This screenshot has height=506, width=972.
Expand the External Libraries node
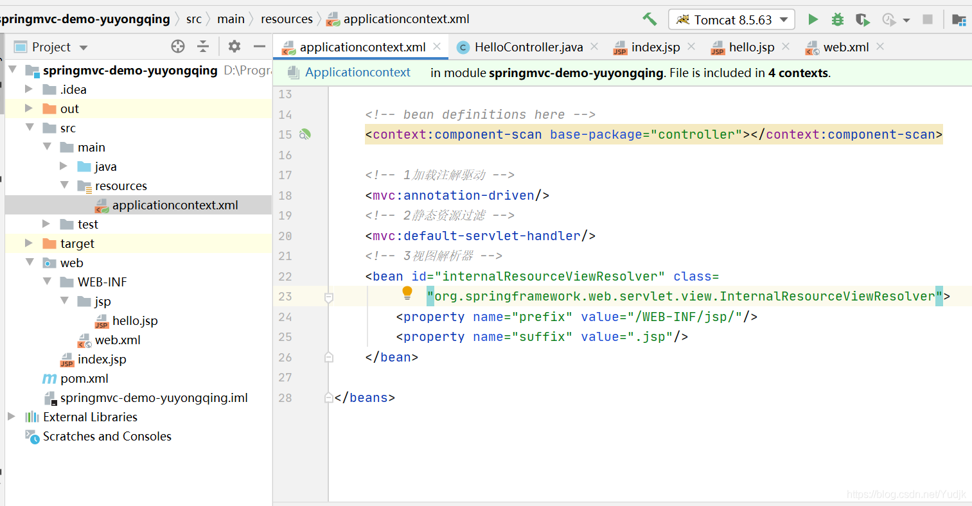(x=12, y=417)
